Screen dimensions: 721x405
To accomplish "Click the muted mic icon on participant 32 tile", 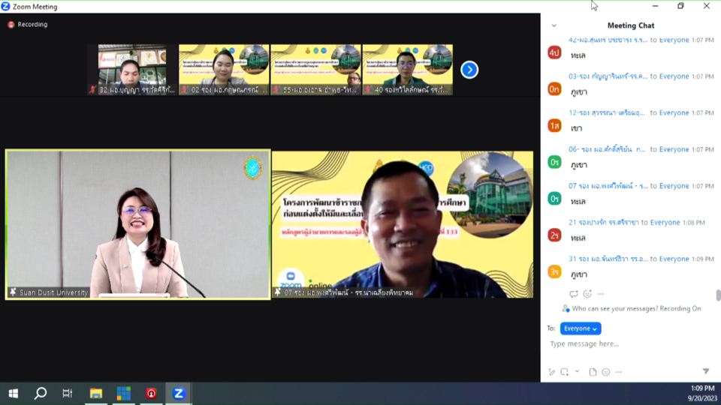I will 92,90.
